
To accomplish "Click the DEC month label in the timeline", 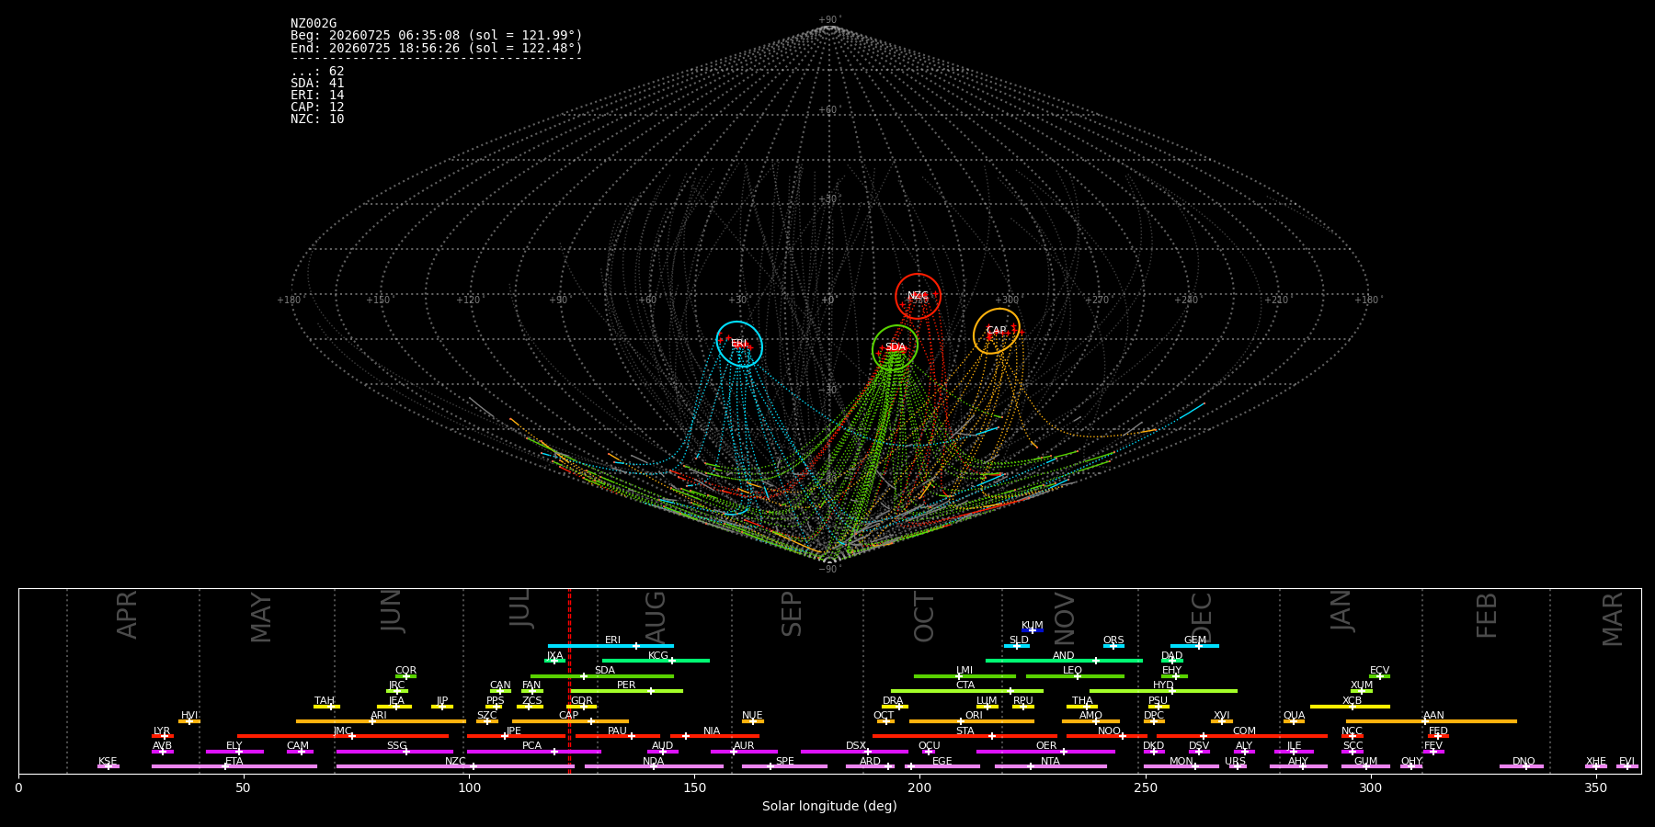I will [x=1203, y=617].
